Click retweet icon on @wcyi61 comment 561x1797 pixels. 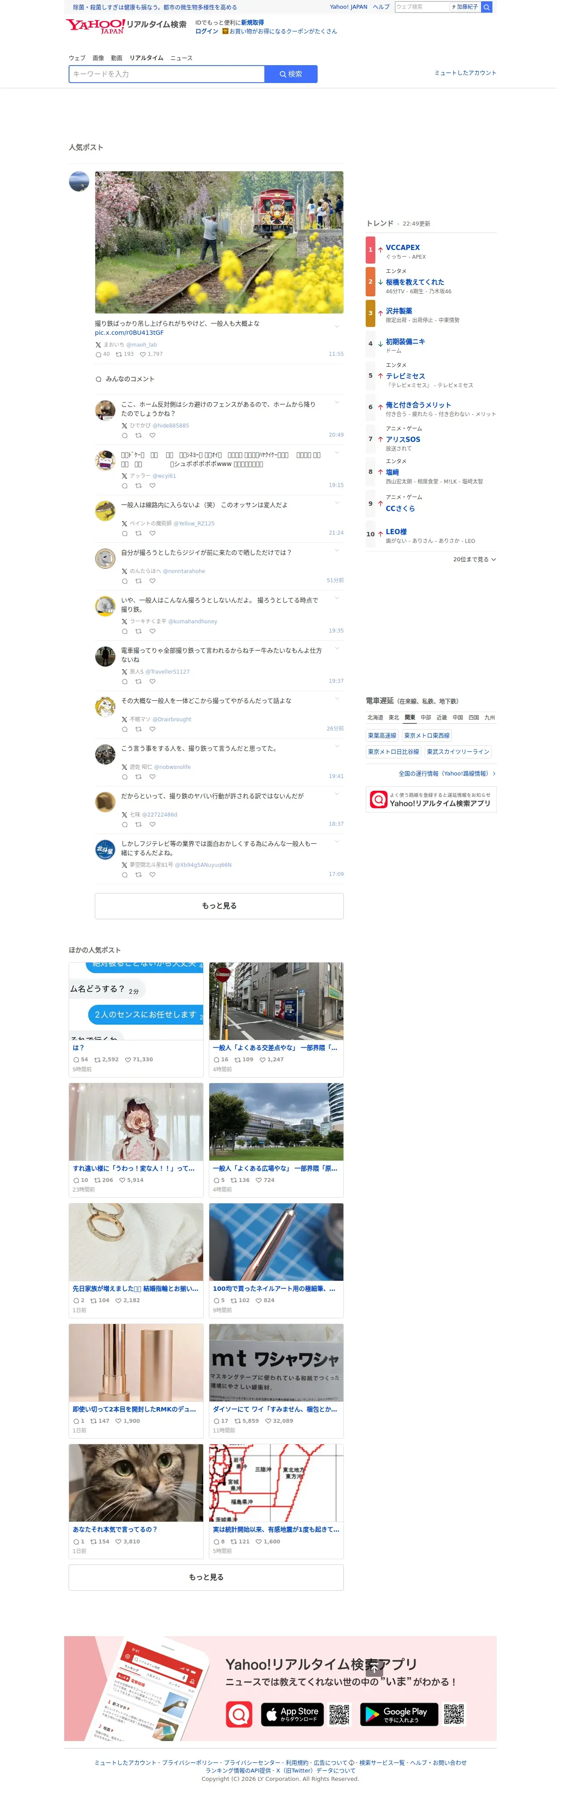coord(138,486)
